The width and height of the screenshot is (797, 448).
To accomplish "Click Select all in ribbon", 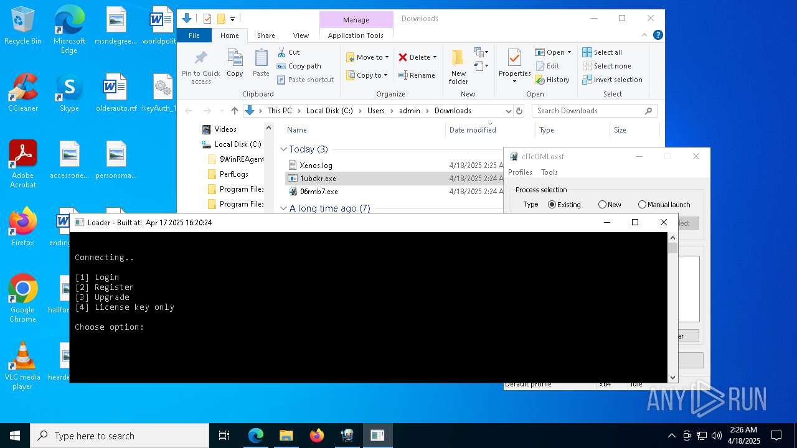I will tap(602, 52).
